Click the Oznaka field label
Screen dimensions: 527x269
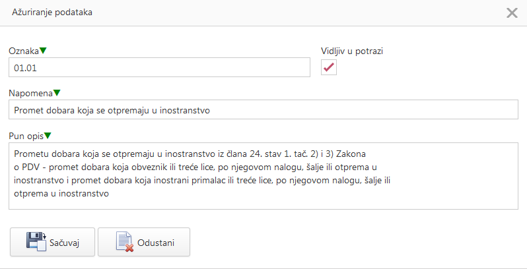point(24,51)
